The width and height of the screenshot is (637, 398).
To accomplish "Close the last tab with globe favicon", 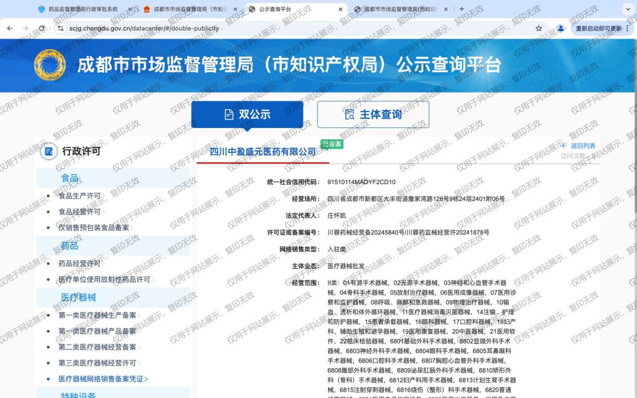I will point(445,9).
